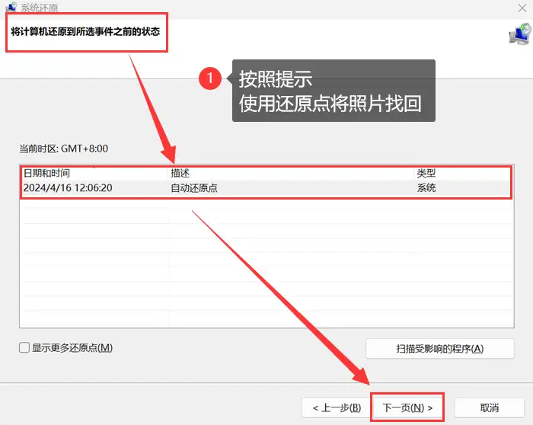Sort by the 类型 column header
This screenshot has width=533, height=425.
[x=464, y=174]
